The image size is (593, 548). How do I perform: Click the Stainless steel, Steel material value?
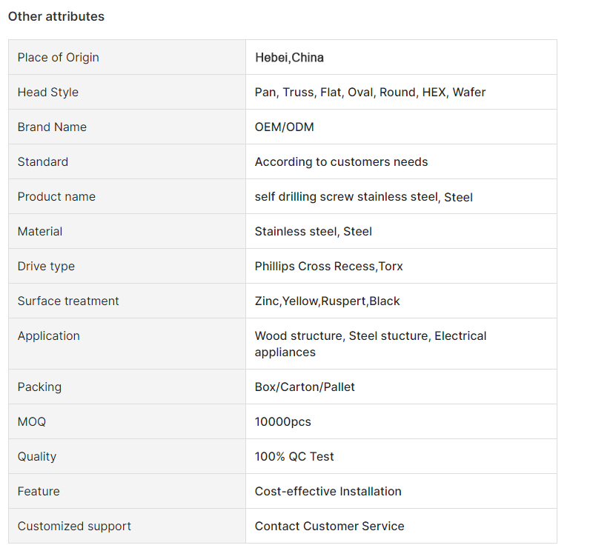313,231
